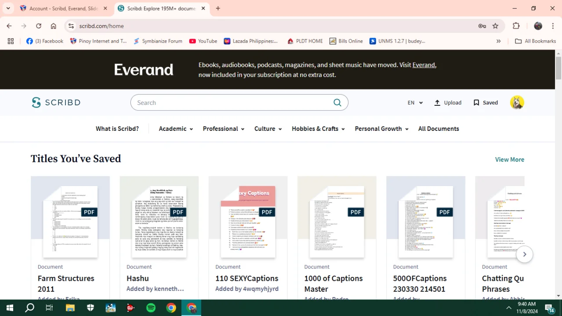Close the Account - Scribd tab
This screenshot has width=562, height=316.
coord(105,8)
